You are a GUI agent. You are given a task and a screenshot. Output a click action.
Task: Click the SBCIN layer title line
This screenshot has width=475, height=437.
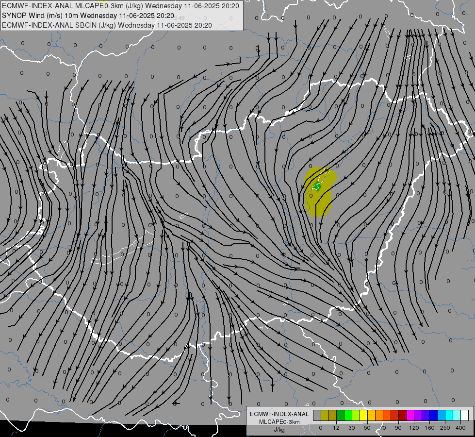[107, 25]
